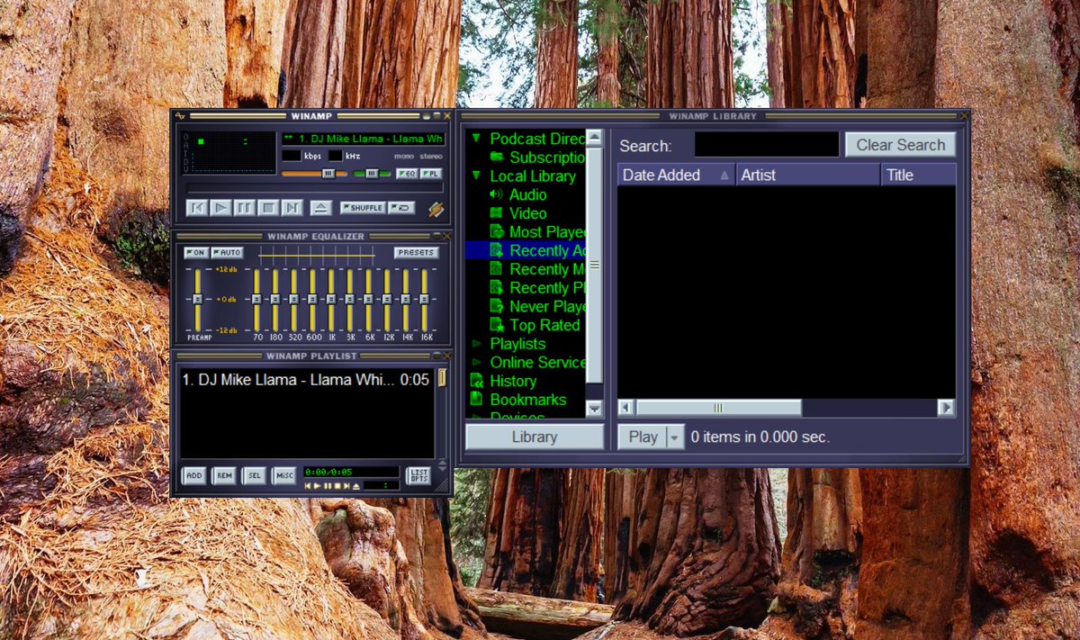Stop playback using the main Stop button
Screen dimensions: 1080x640
point(267,208)
